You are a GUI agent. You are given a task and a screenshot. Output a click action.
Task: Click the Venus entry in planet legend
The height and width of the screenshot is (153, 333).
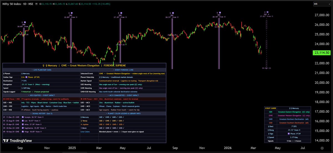pos(85,121)
